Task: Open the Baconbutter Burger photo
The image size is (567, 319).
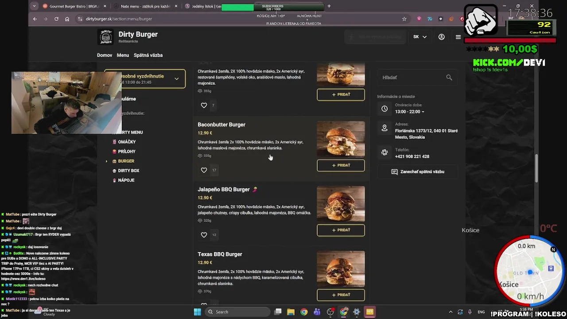Action: tap(341, 139)
